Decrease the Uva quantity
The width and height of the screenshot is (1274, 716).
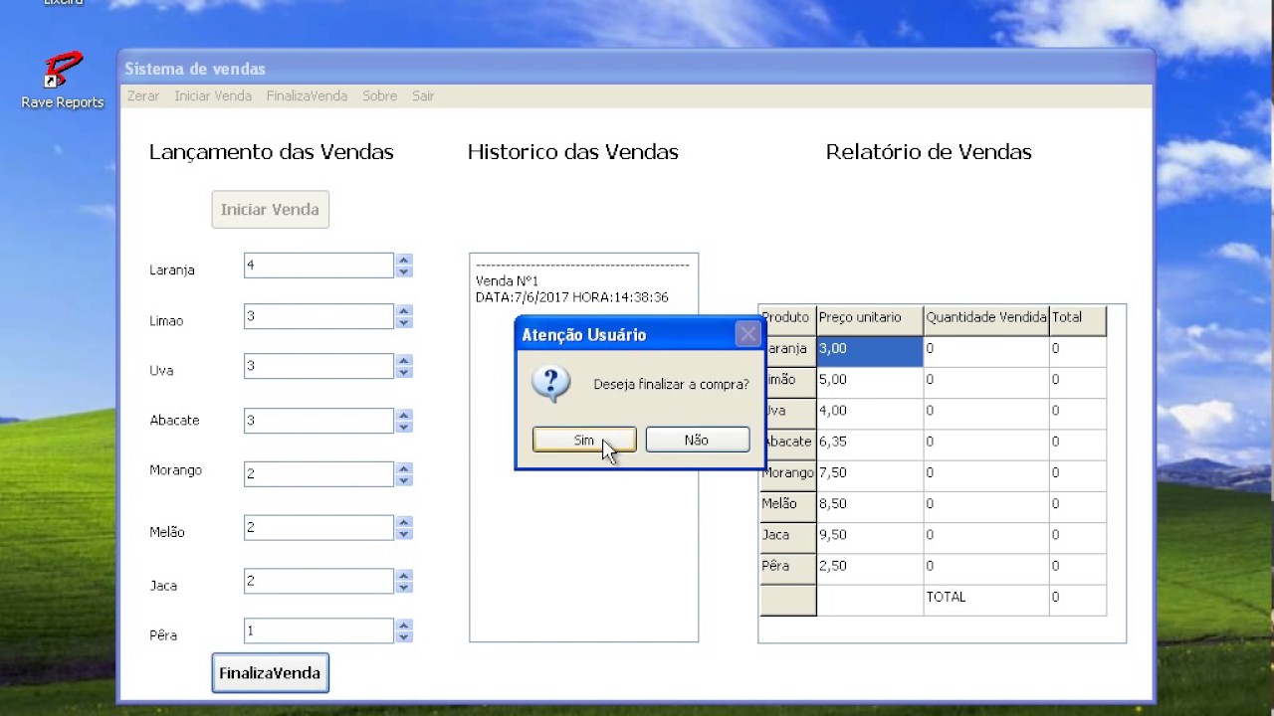pyautogui.click(x=403, y=372)
